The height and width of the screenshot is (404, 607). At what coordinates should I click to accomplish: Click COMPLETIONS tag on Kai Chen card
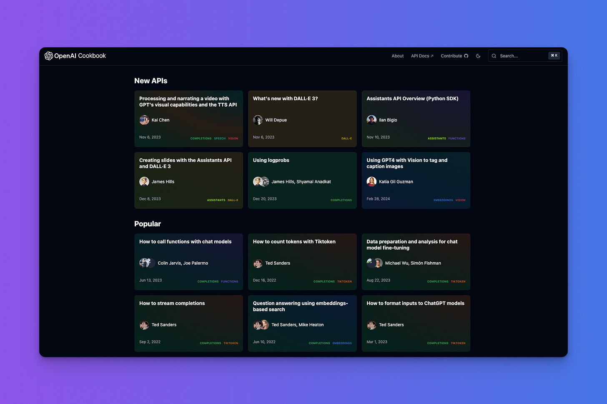tap(201, 139)
